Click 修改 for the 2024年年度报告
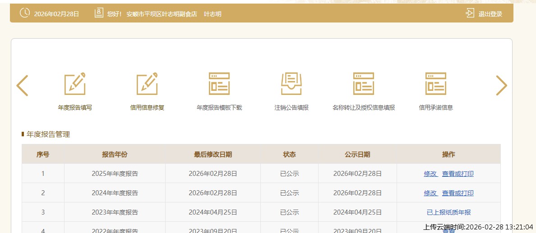The image size is (536, 233). click(430, 193)
